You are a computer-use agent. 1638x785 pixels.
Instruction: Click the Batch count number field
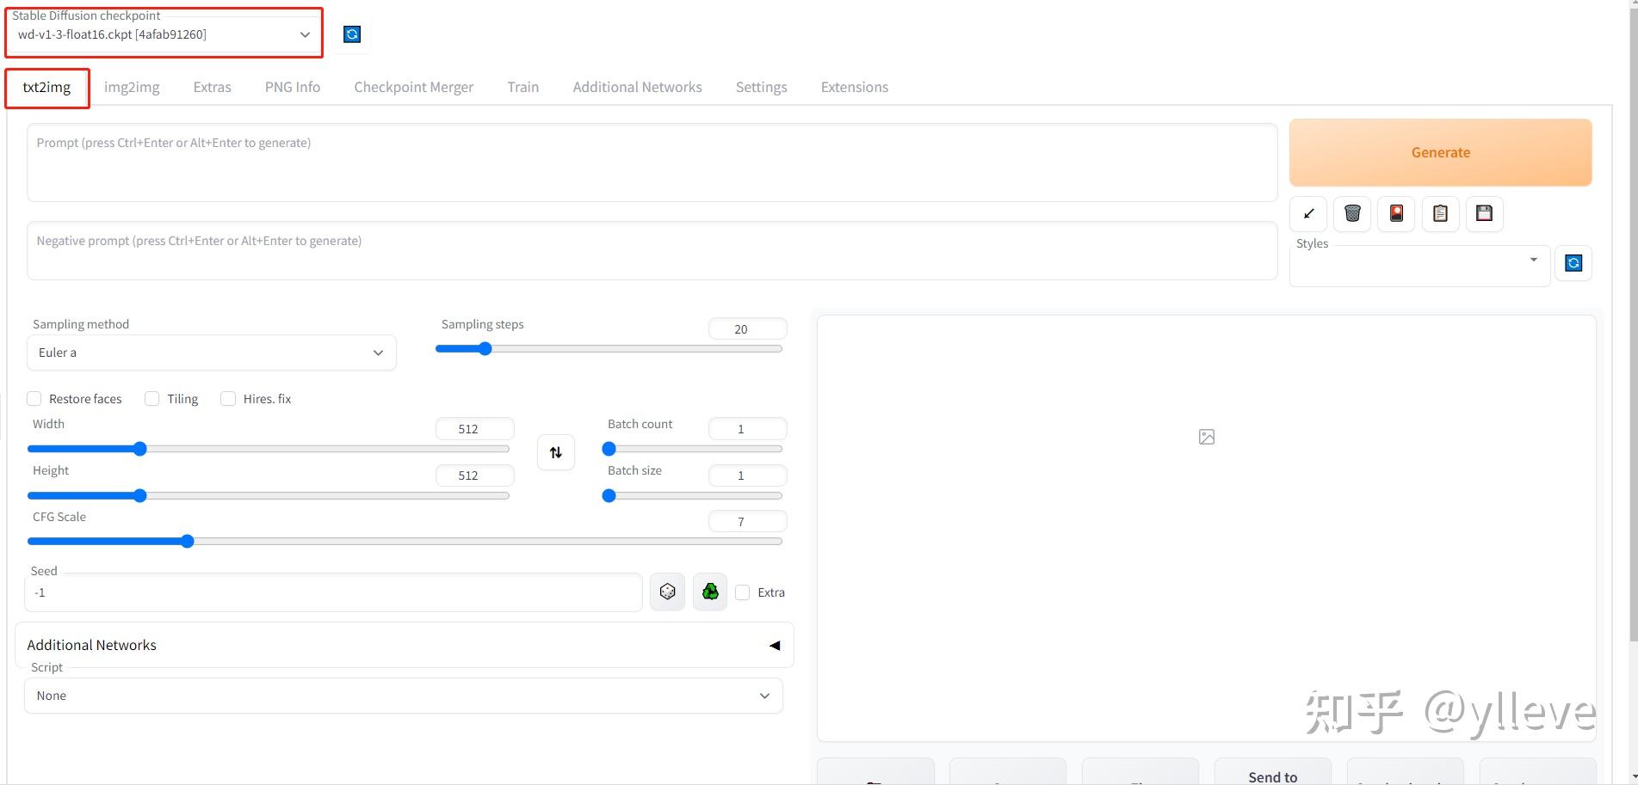[747, 429]
